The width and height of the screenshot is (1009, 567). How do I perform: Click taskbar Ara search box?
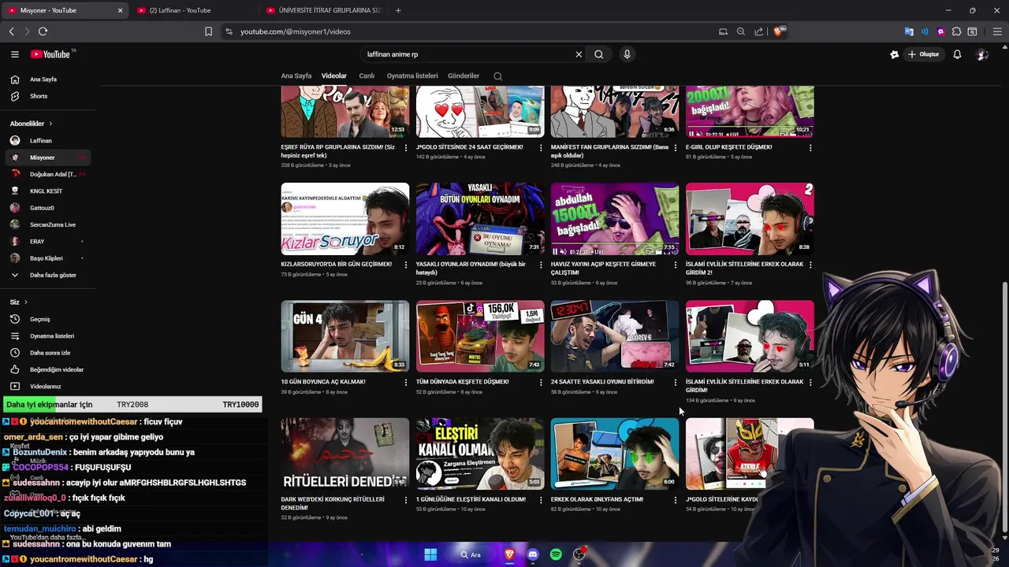471,554
